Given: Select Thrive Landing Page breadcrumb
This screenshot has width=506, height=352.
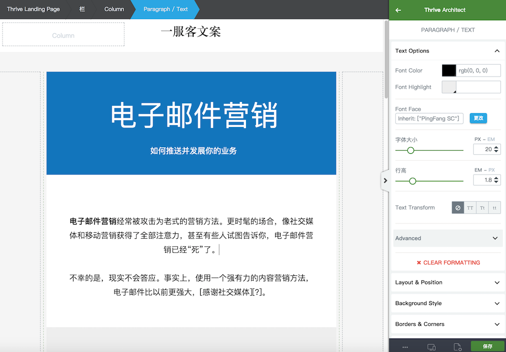Looking at the screenshot, I should point(33,9).
